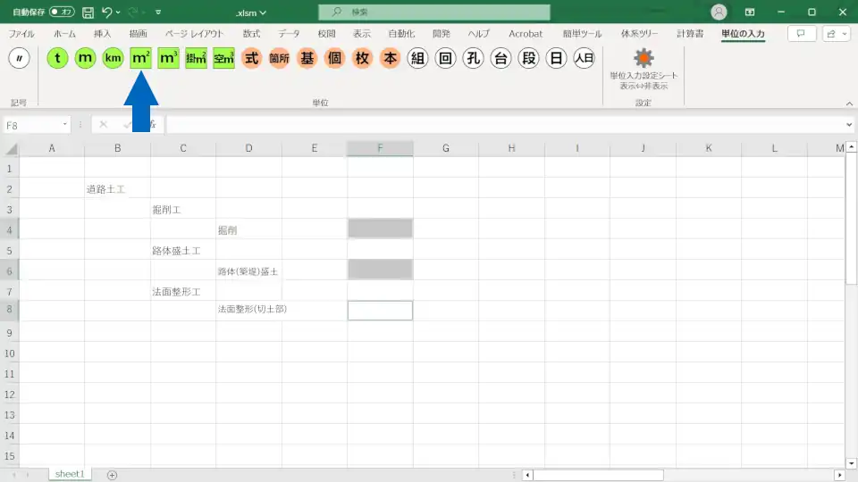Screen dimensions: 858x482
Task: Select the m² unit button
Action: [140, 58]
